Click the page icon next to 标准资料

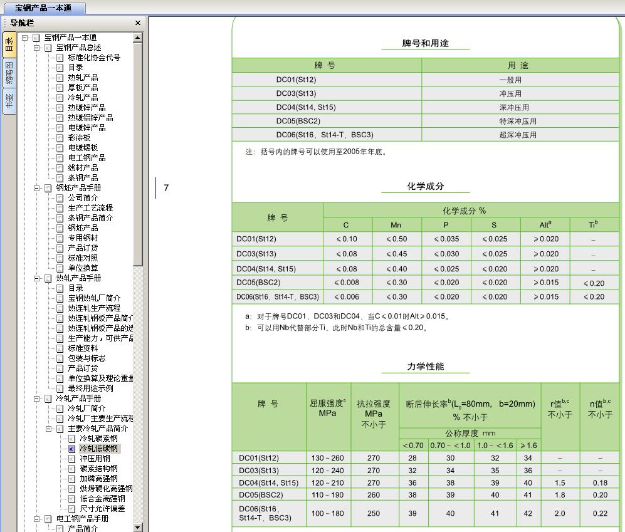(60, 348)
